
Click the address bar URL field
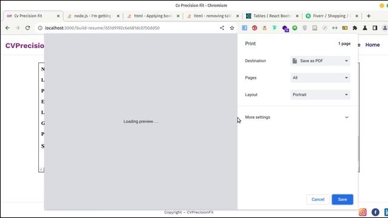(129, 28)
